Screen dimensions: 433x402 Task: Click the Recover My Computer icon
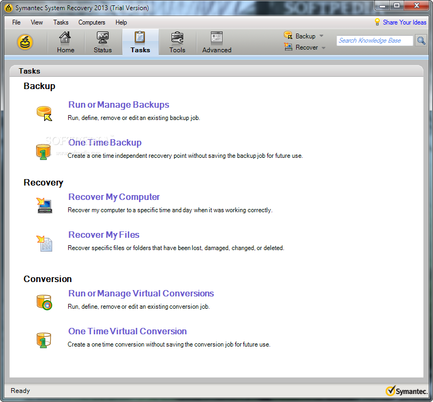coord(44,205)
